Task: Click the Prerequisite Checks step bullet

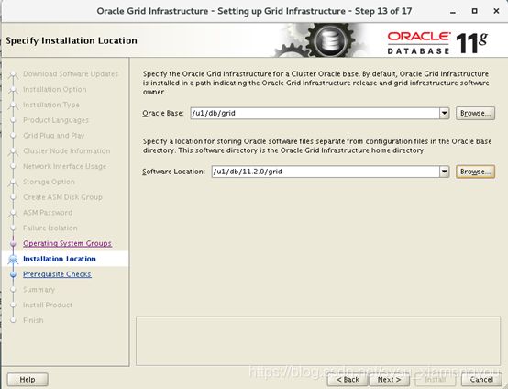Action: point(13,274)
